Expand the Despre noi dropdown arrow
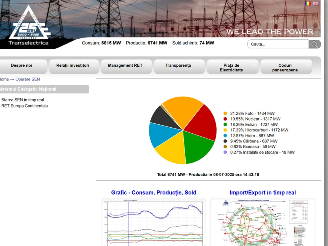The height and width of the screenshot is (246, 328). click(x=43, y=66)
